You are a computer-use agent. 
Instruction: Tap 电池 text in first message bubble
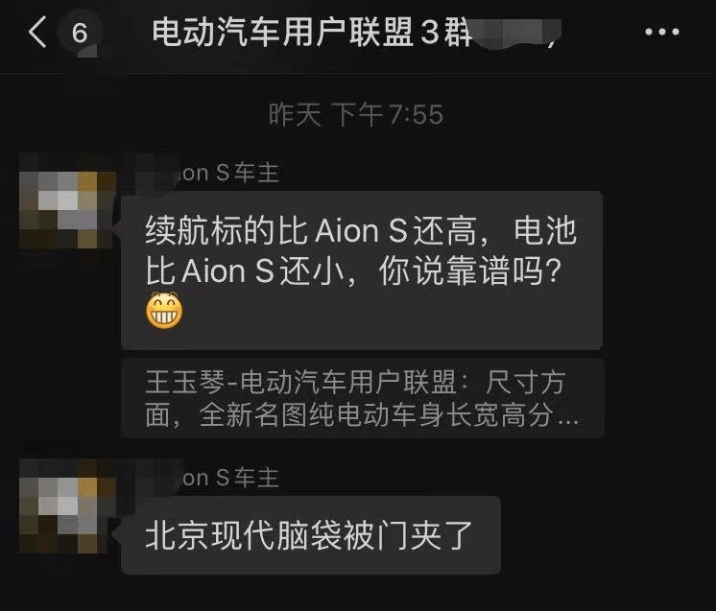pyautogui.click(x=545, y=230)
